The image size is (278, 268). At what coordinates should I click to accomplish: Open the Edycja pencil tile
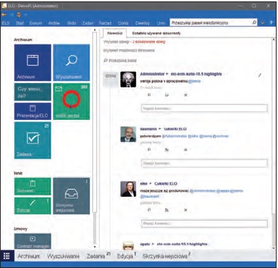[32, 206]
